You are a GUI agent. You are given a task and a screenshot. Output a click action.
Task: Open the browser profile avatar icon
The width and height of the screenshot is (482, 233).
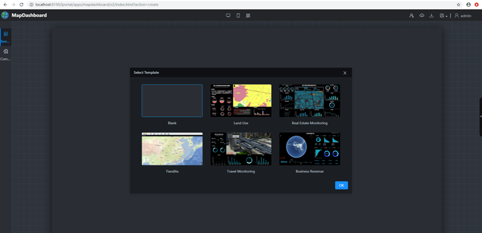(469, 5)
